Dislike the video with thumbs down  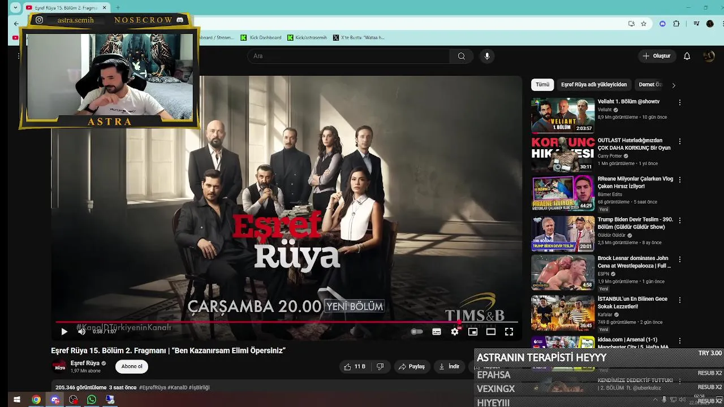380,366
